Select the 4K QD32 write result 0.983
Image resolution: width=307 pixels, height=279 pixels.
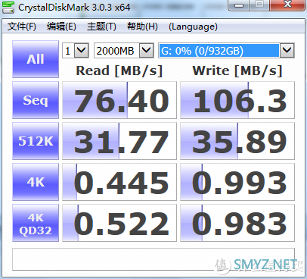tap(237, 223)
